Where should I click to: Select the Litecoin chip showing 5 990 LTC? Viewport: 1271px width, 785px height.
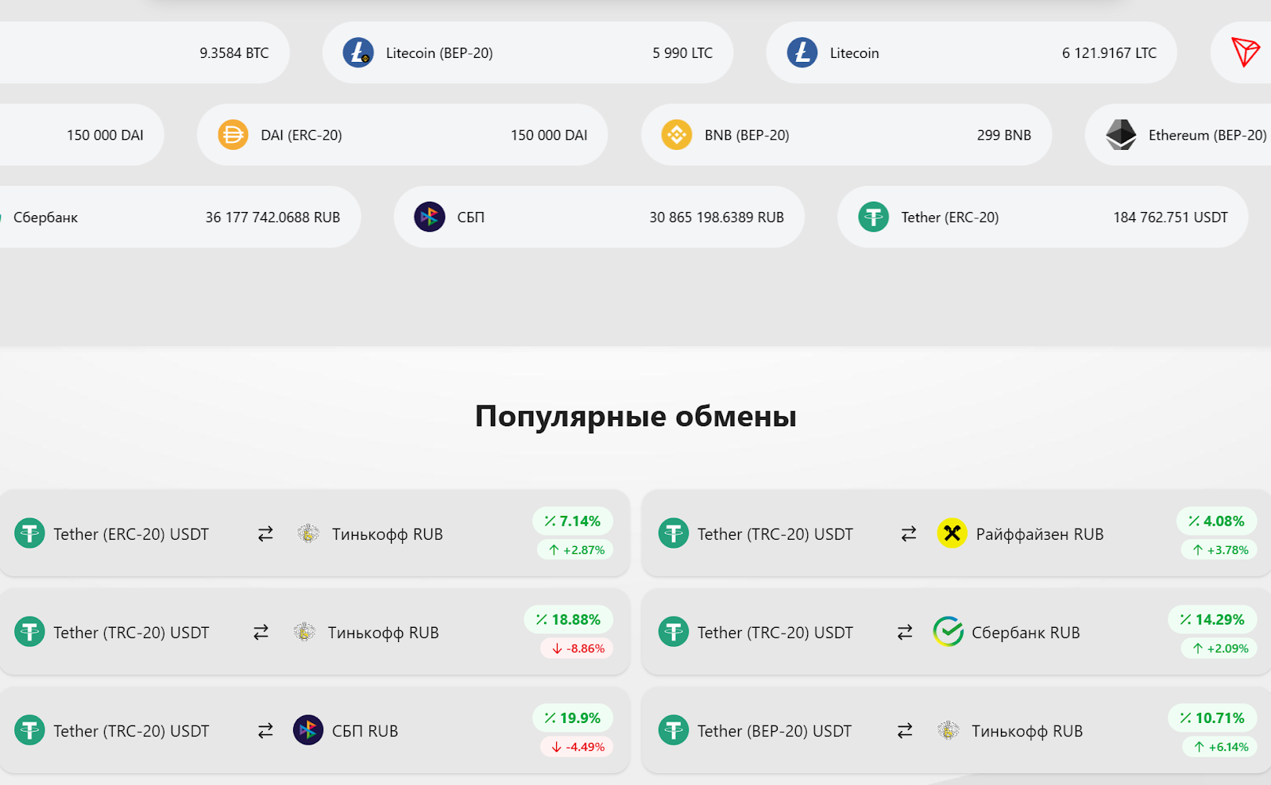point(528,53)
